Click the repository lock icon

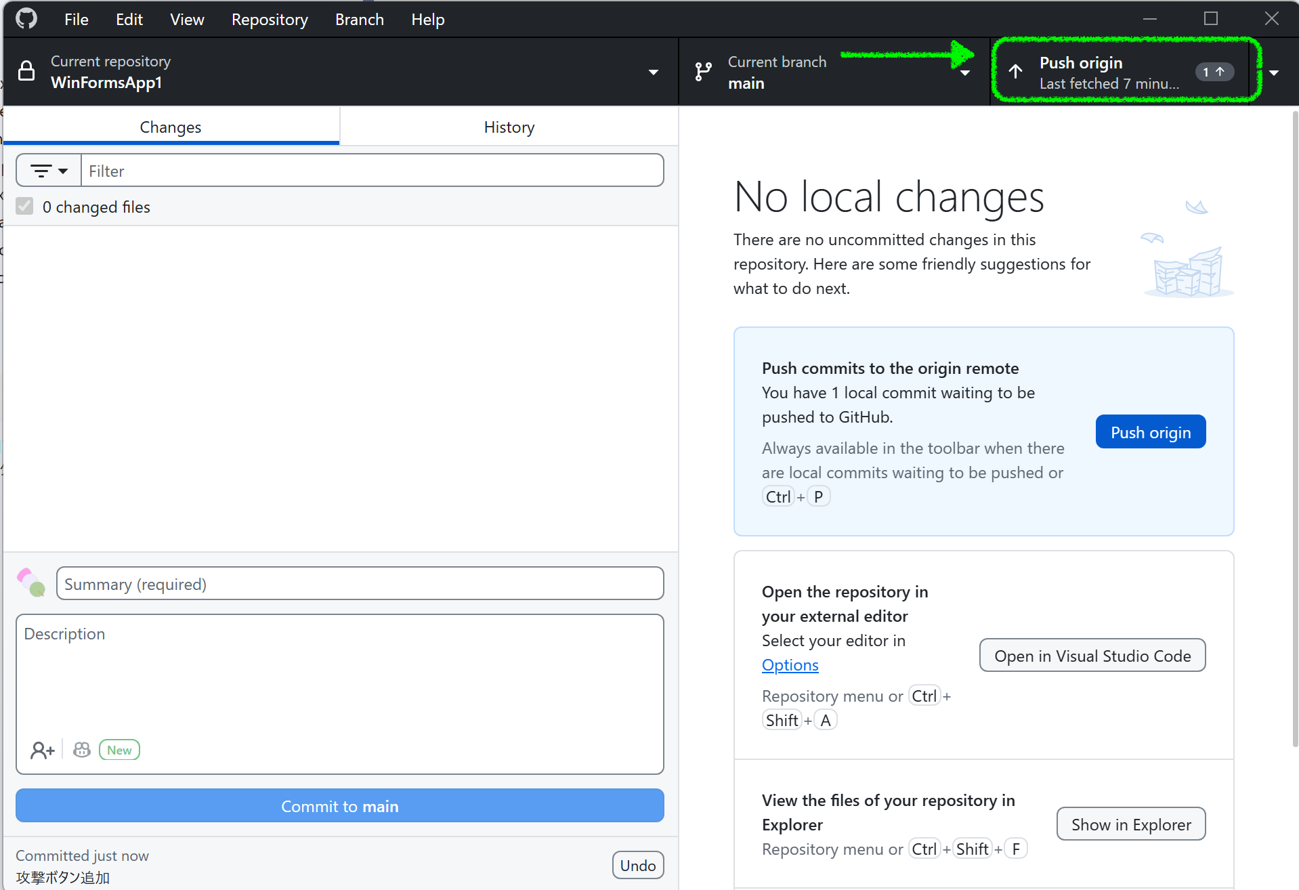[x=26, y=71]
